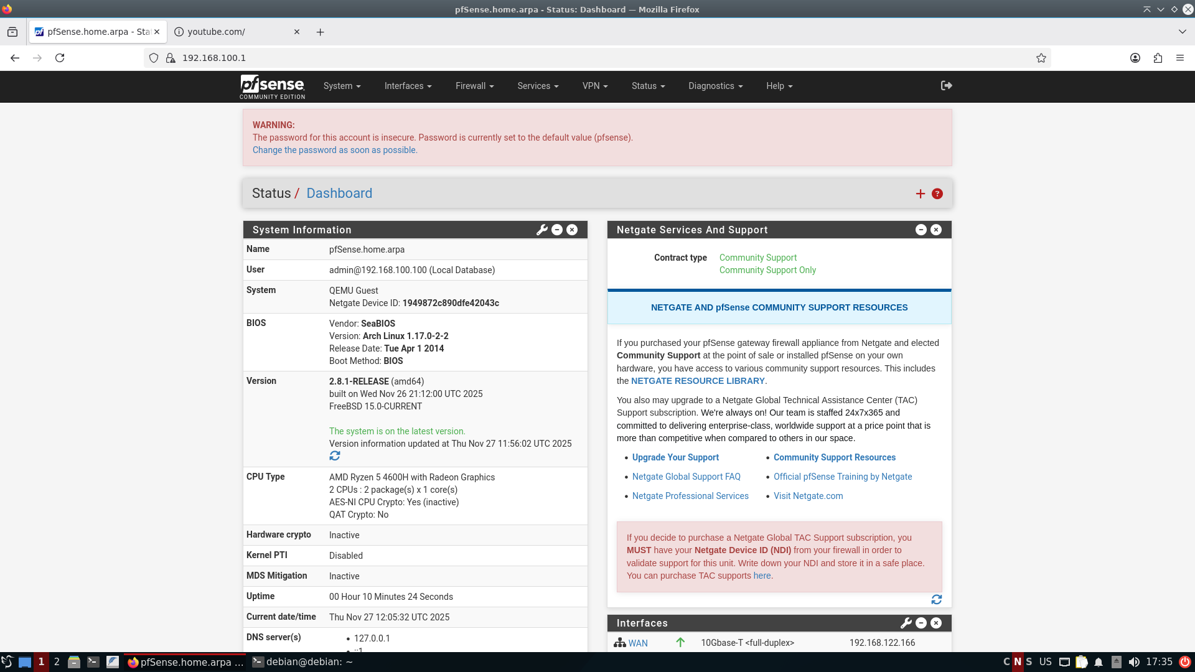The width and height of the screenshot is (1195, 672).
Task: Open the NETGATE RESOURCE LIBRARY link
Action: [x=697, y=380]
